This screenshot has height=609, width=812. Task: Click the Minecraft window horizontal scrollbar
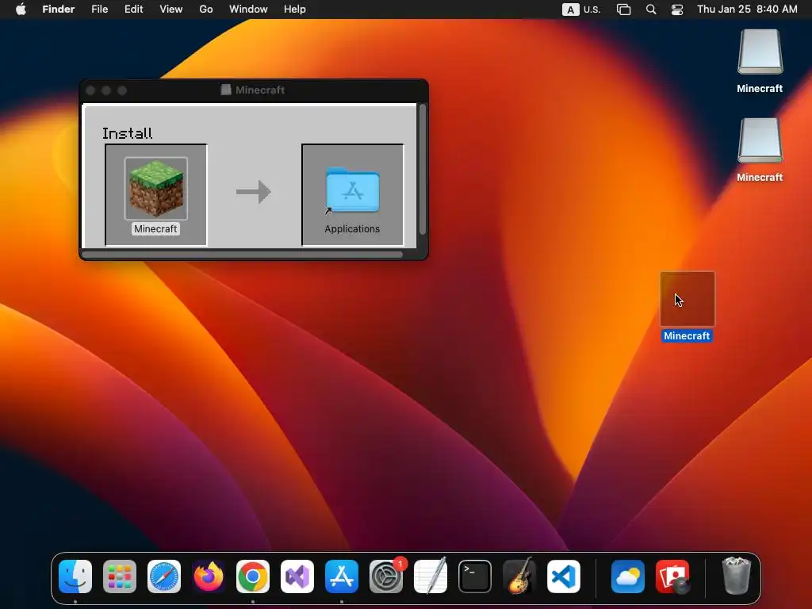pyautogui.click(x=242, y=255)
